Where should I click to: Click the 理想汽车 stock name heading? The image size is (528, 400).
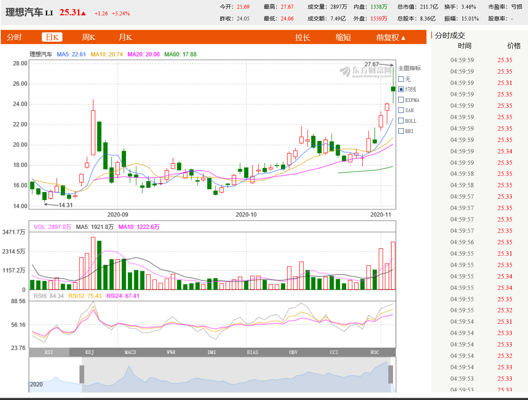[x=24, y=13]
